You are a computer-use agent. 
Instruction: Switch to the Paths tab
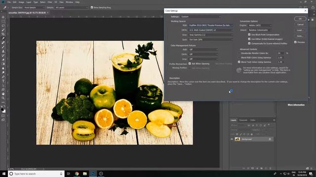253,120
